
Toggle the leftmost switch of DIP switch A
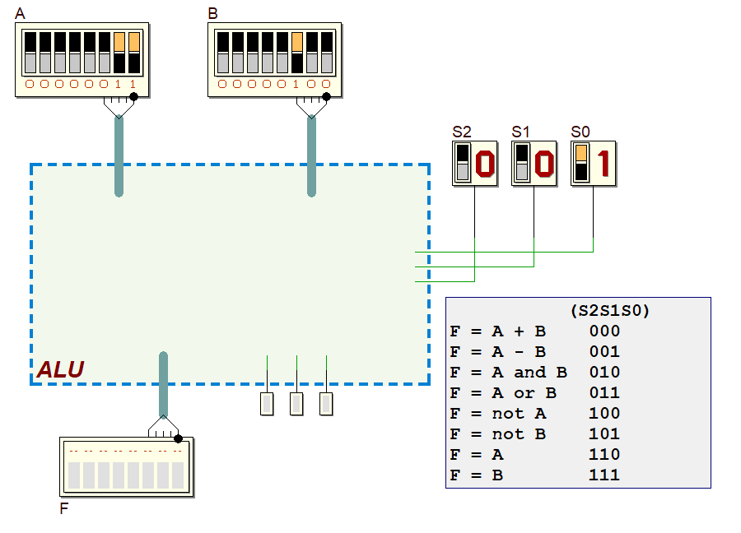[30, 53]
